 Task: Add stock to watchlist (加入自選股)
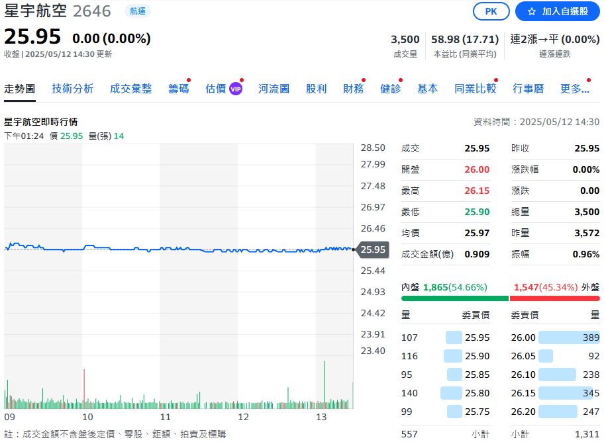tap(557, 12)
